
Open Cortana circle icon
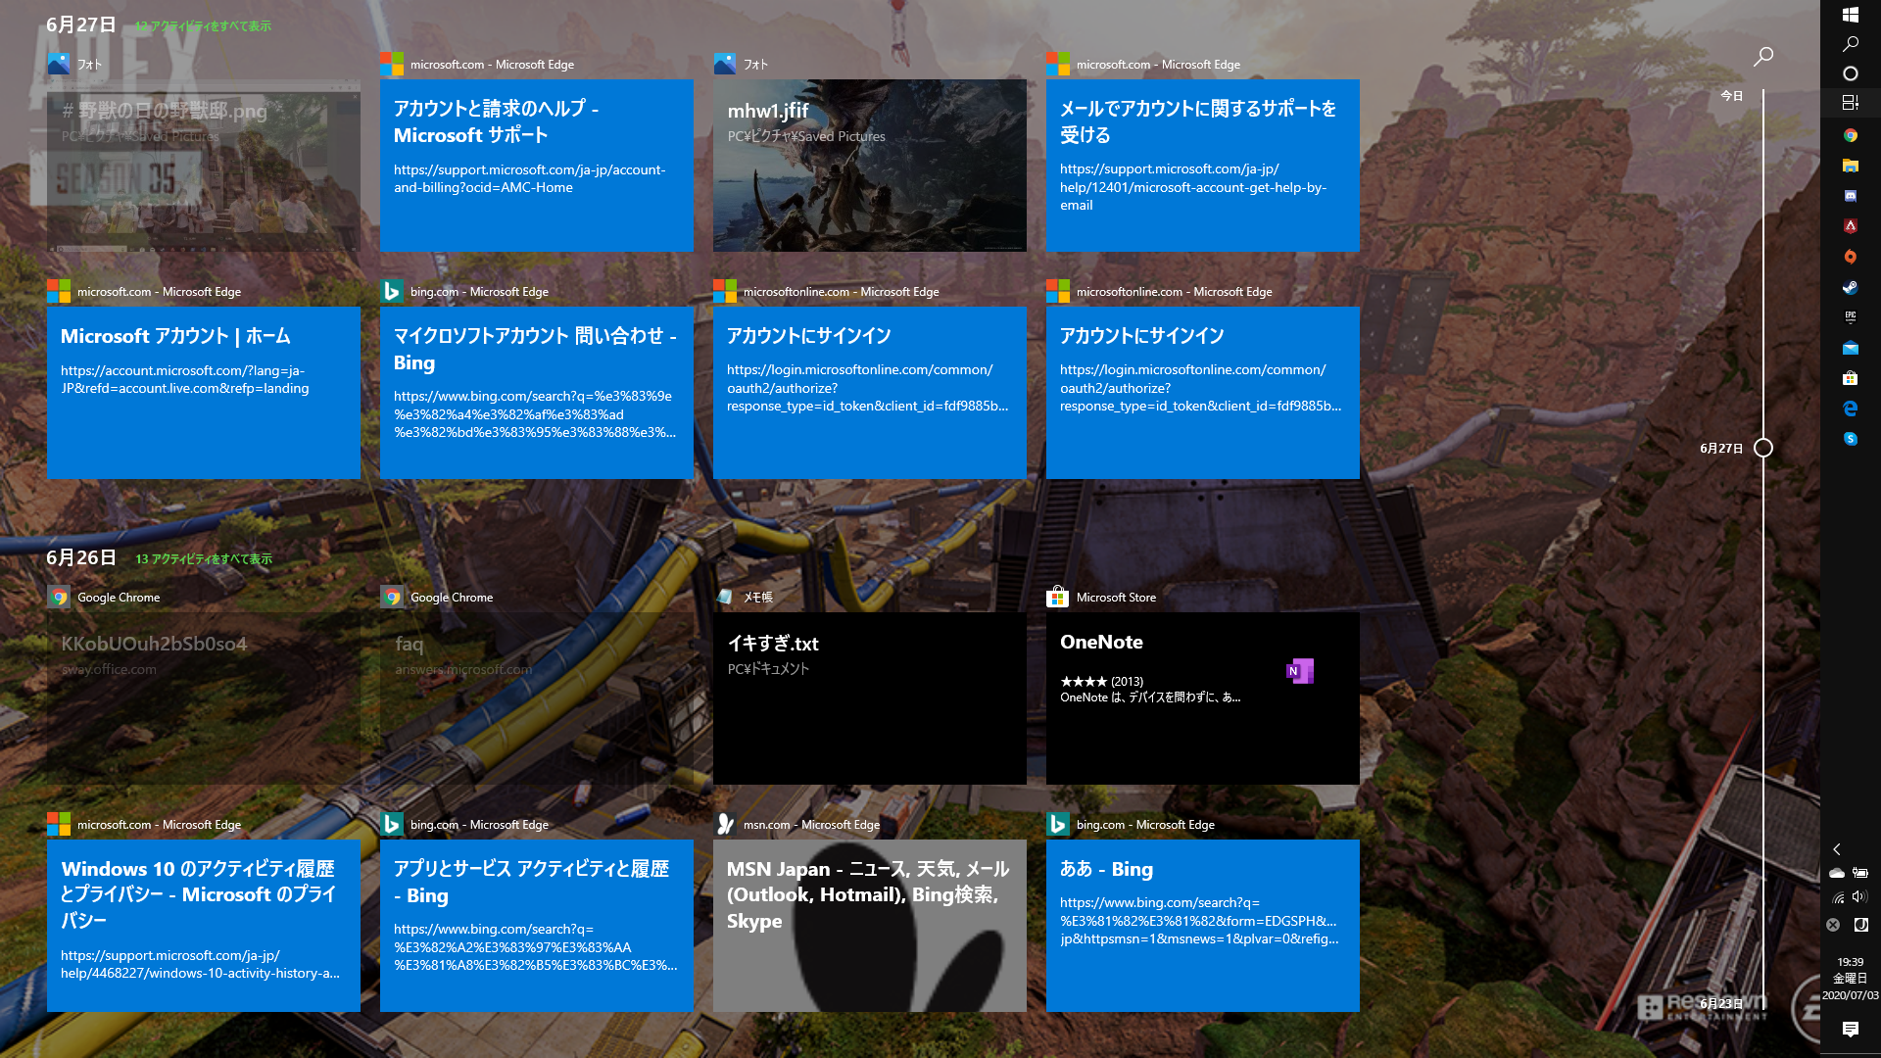coord(1851,73)
